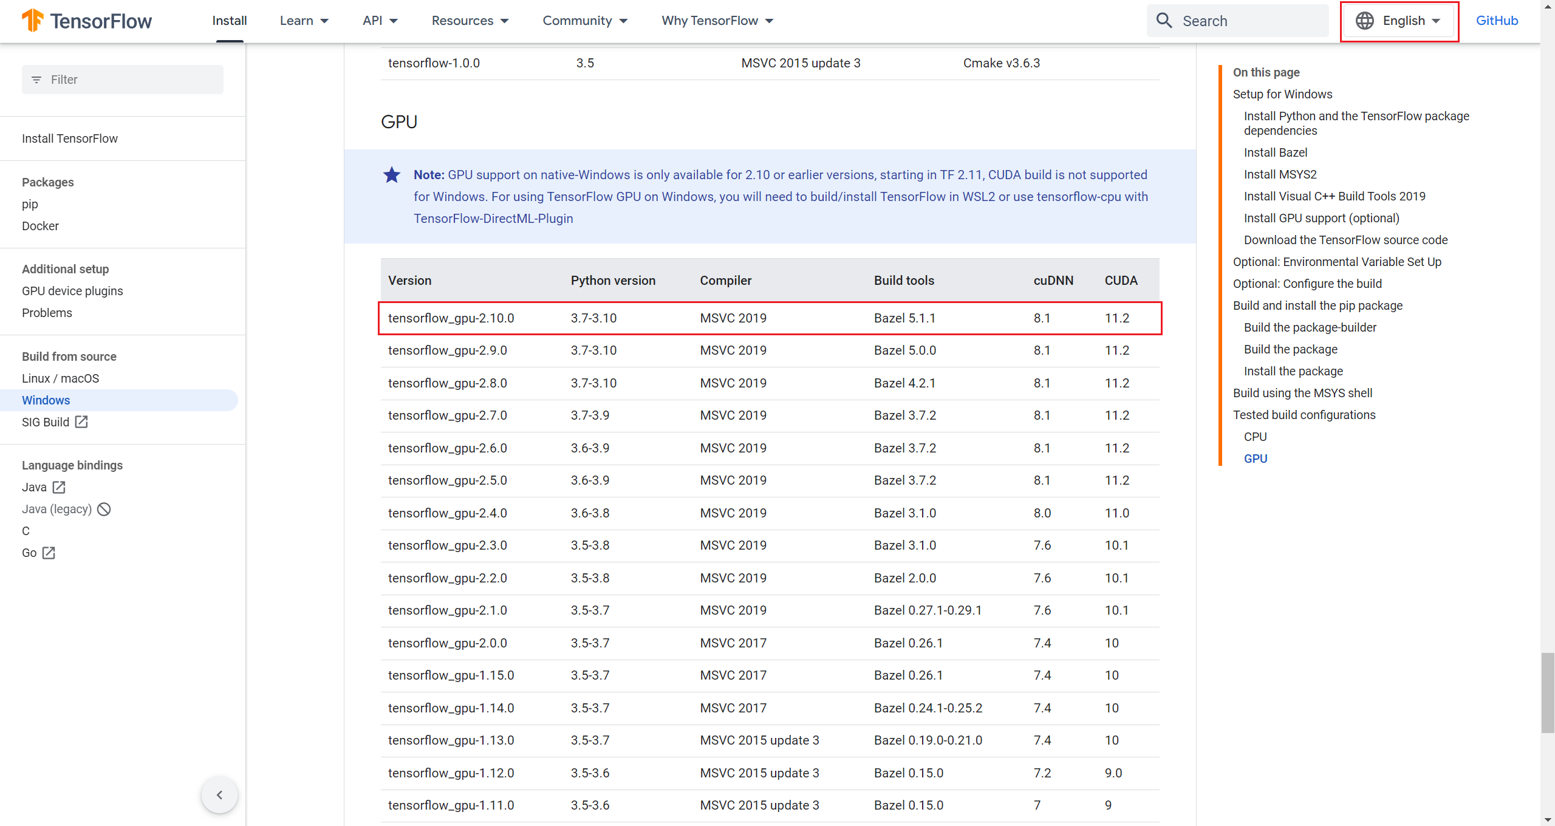The width and height of the screenshot is (1555, 826).
Task: Open SIG Build link
Action: click(46, 422)
